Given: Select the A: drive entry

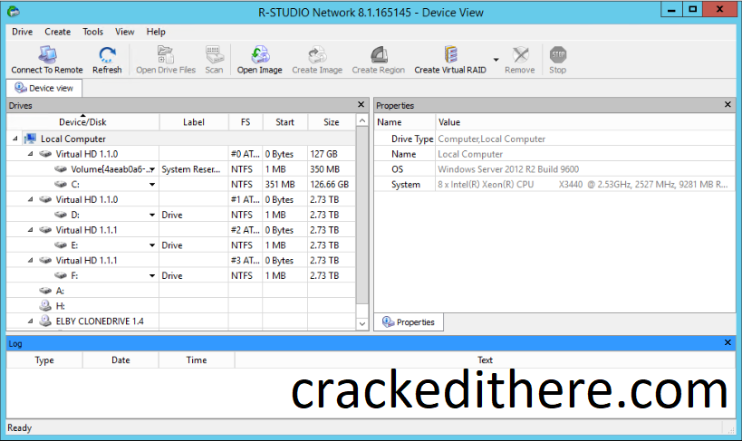Looking at the screenshot, I should coord(60,291).
